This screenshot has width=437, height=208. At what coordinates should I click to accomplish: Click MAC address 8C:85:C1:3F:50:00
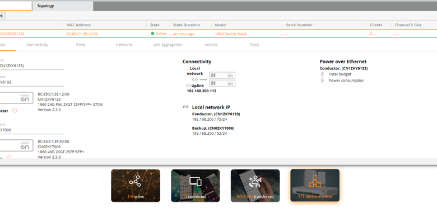click(54, 141)
